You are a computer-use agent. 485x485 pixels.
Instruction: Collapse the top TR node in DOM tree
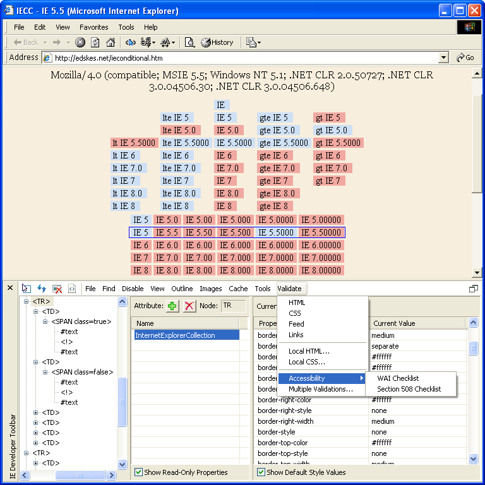pyautogui.click(x=27, y=301)
